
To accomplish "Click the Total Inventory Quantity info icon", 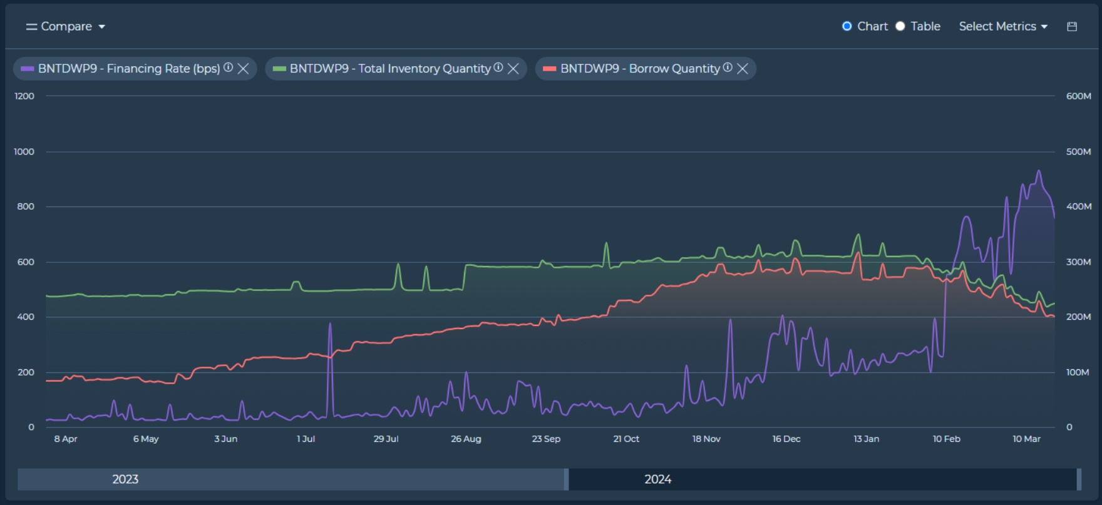I will 498,68.
